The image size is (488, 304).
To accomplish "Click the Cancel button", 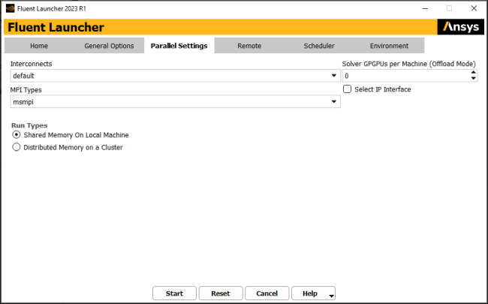I will [267, 293].
